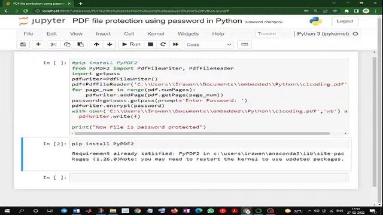This screenshot has height=215, width=383.
Task: Open Adobe Acrobat from the taskbar
Action: click(235, 211)
